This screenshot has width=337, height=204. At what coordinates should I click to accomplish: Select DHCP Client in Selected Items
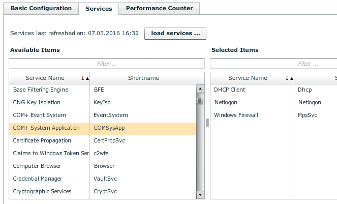coord(230,90)
